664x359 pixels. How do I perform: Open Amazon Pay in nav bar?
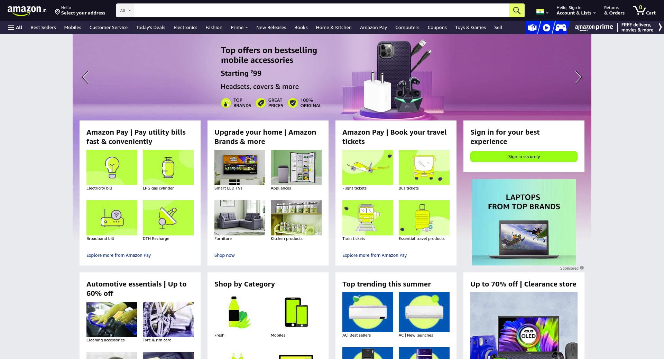tap(373, 27)
